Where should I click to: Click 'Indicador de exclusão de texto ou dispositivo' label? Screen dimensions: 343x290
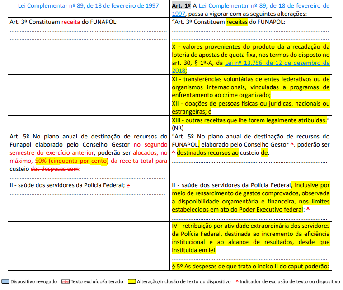click(290, 281)
